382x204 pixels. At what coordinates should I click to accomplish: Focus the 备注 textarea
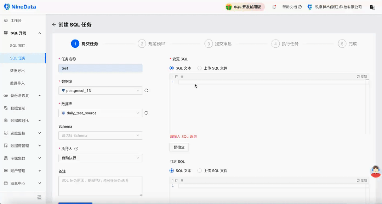pos(100,186)
